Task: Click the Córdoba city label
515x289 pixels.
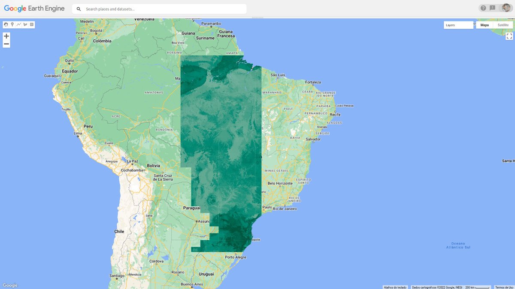Action: 157,261
